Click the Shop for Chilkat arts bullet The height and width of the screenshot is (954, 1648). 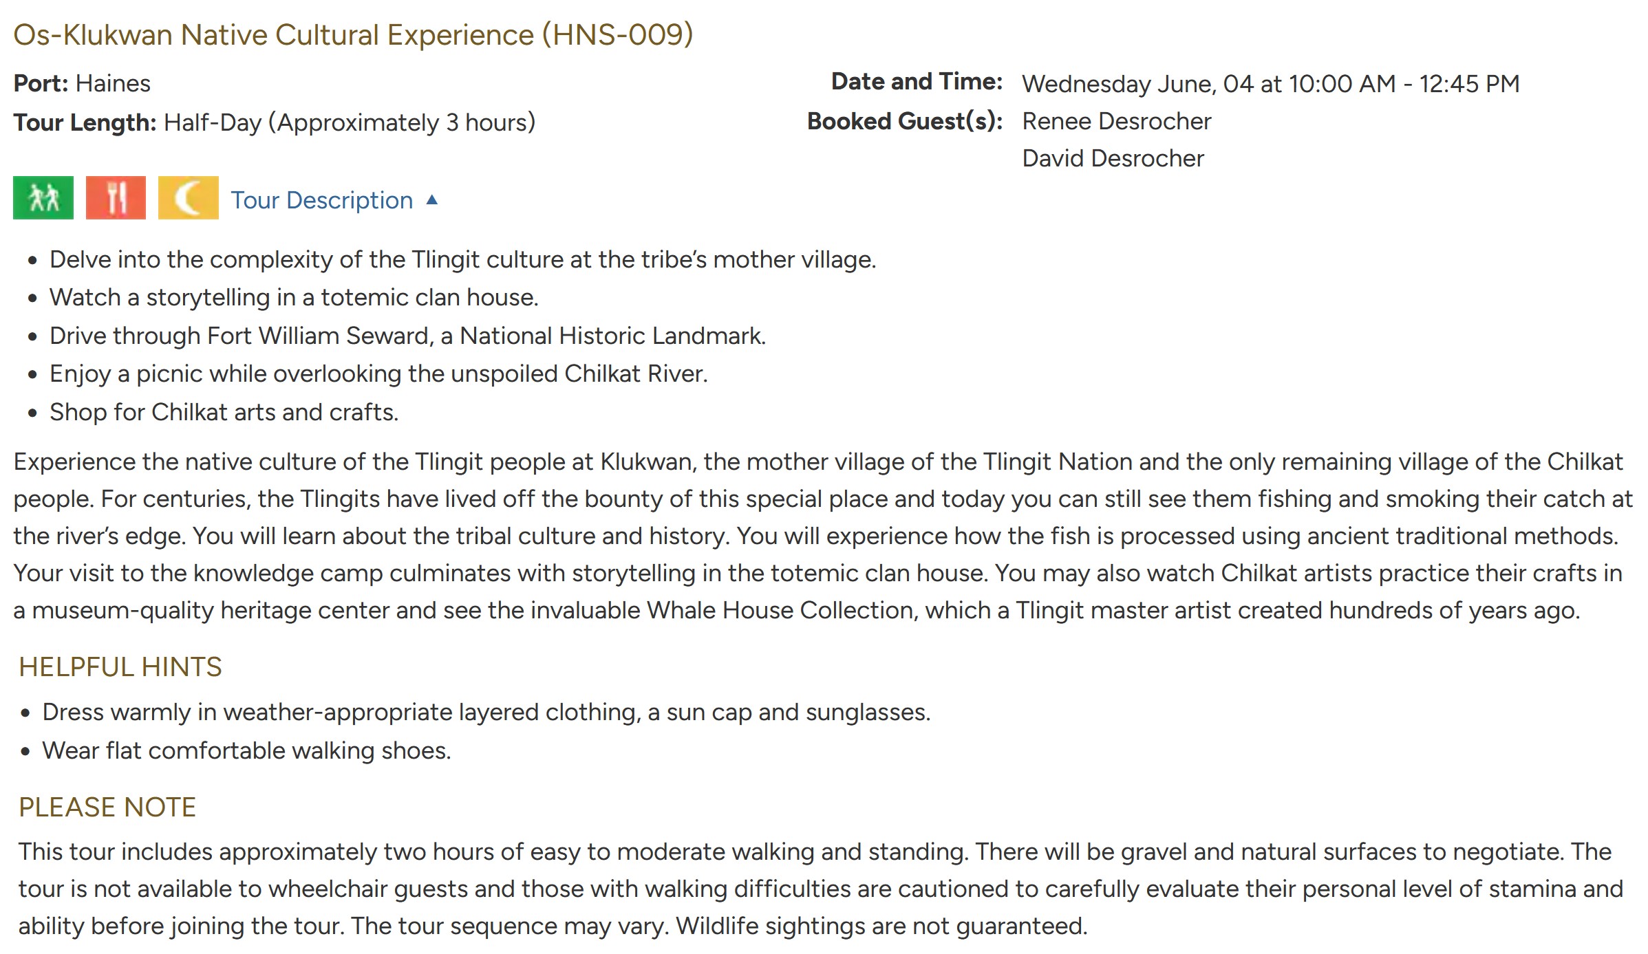(224, 412)
